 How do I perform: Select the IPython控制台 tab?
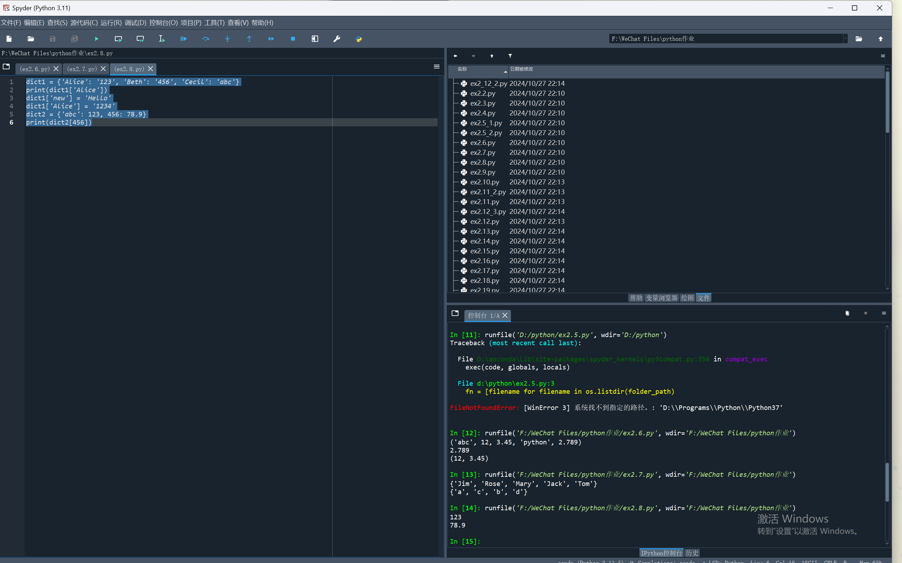pyautogui.click(x=662, y=553)
